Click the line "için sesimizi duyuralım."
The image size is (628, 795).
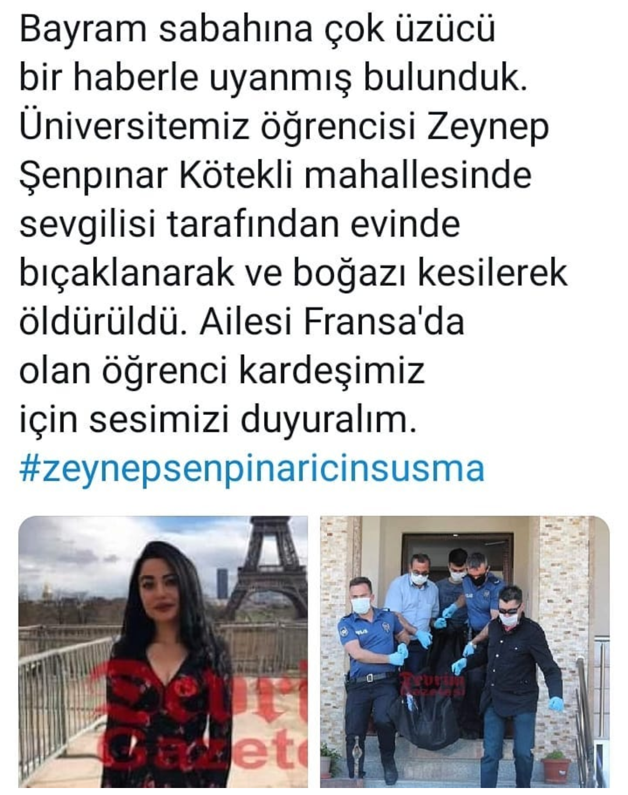click(x=218, y=420)
